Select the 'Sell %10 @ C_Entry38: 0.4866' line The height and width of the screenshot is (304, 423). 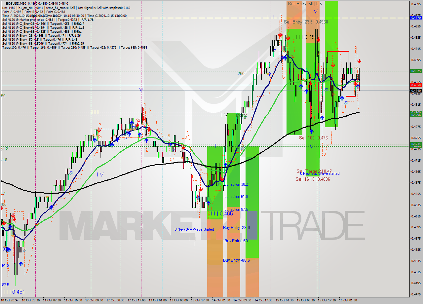tap(43, 23)
